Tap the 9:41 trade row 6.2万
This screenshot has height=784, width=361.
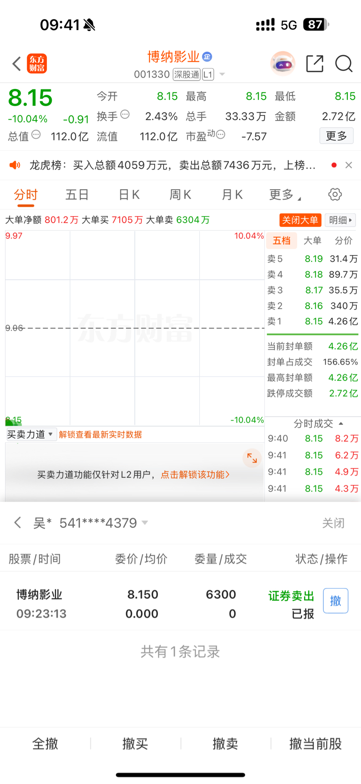point(313,455)
